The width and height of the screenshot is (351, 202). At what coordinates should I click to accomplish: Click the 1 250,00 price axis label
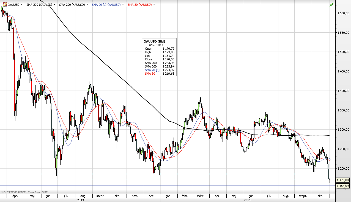click(x=343, y=149)
